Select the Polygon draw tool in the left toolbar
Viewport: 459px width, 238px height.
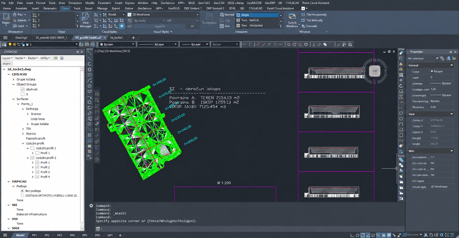90,69
